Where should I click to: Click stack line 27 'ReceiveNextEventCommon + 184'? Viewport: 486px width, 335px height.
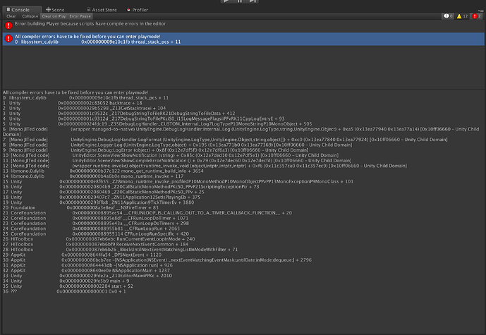click(95, 244)
